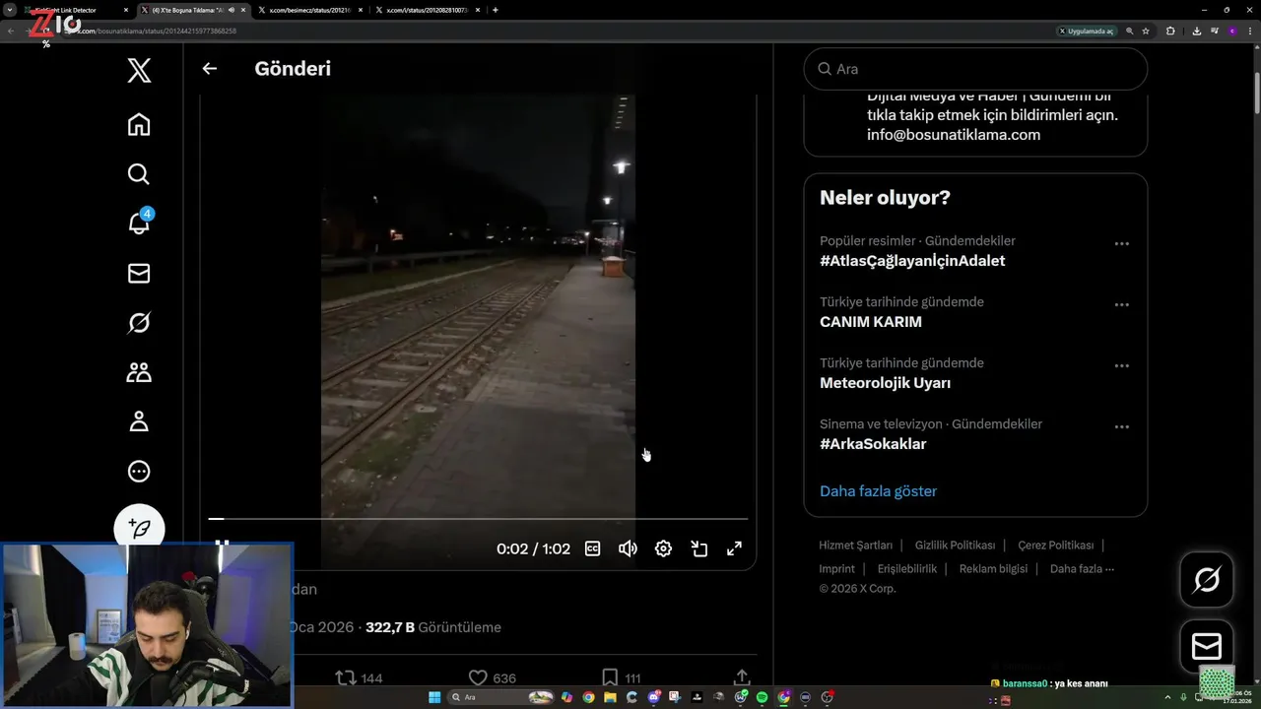1261x709 pixels.
Task: Seek on the video progress bar
Action: [478, 518]
